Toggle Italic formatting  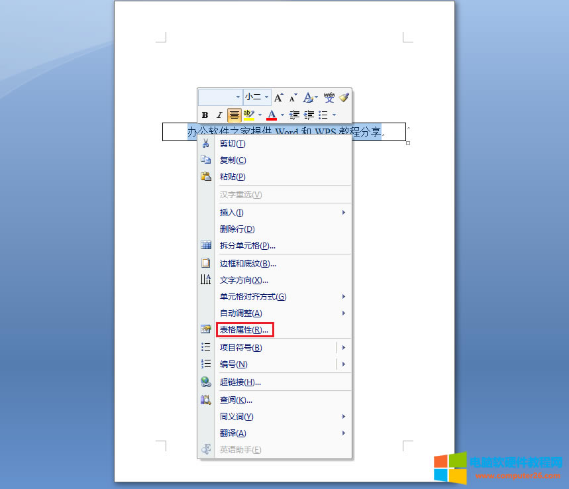coord(219,115)
